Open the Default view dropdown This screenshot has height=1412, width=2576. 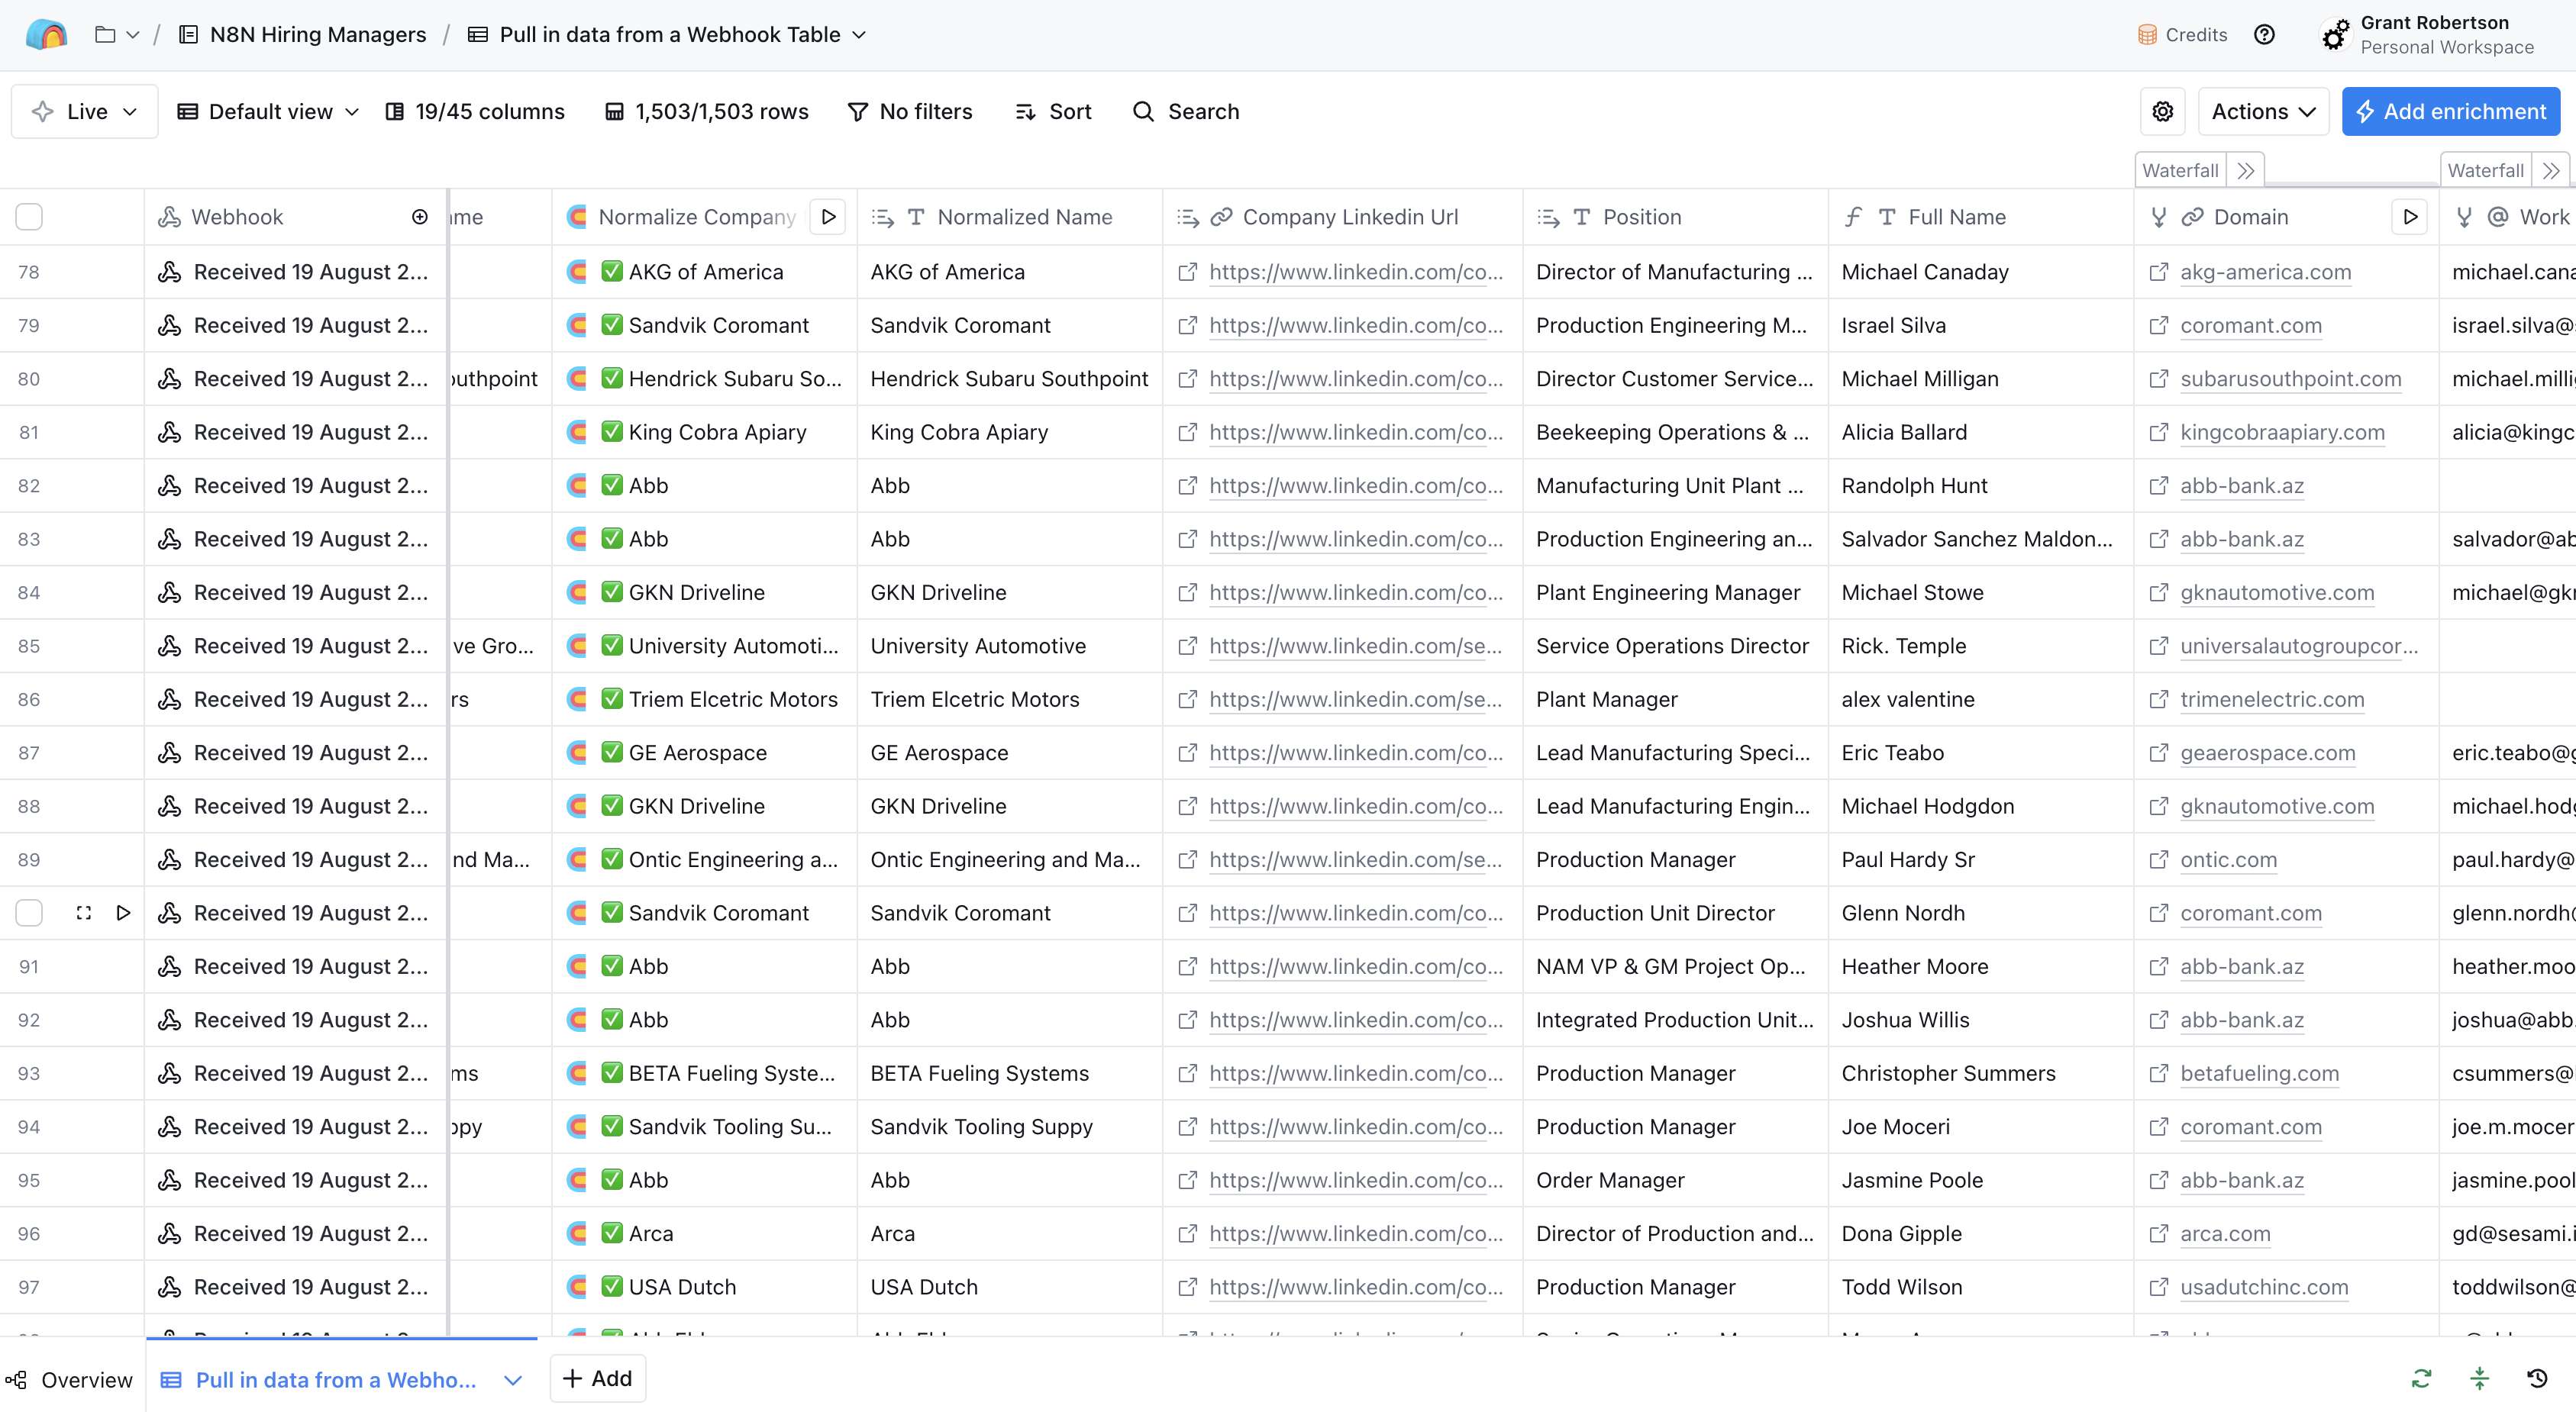coord(268,111)
